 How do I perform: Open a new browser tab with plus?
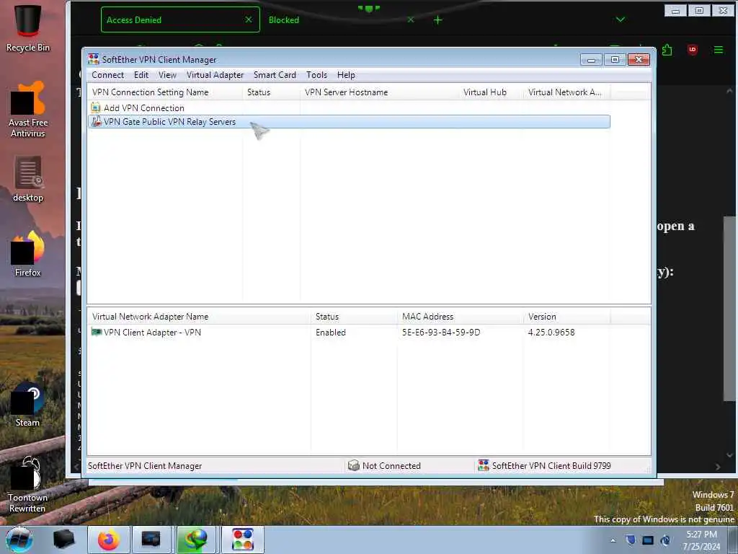point(438,19)
